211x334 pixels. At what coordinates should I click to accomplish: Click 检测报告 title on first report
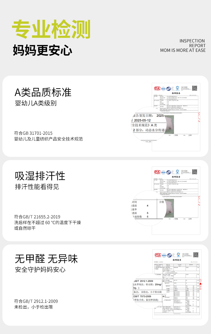click(x=176, y=93)
